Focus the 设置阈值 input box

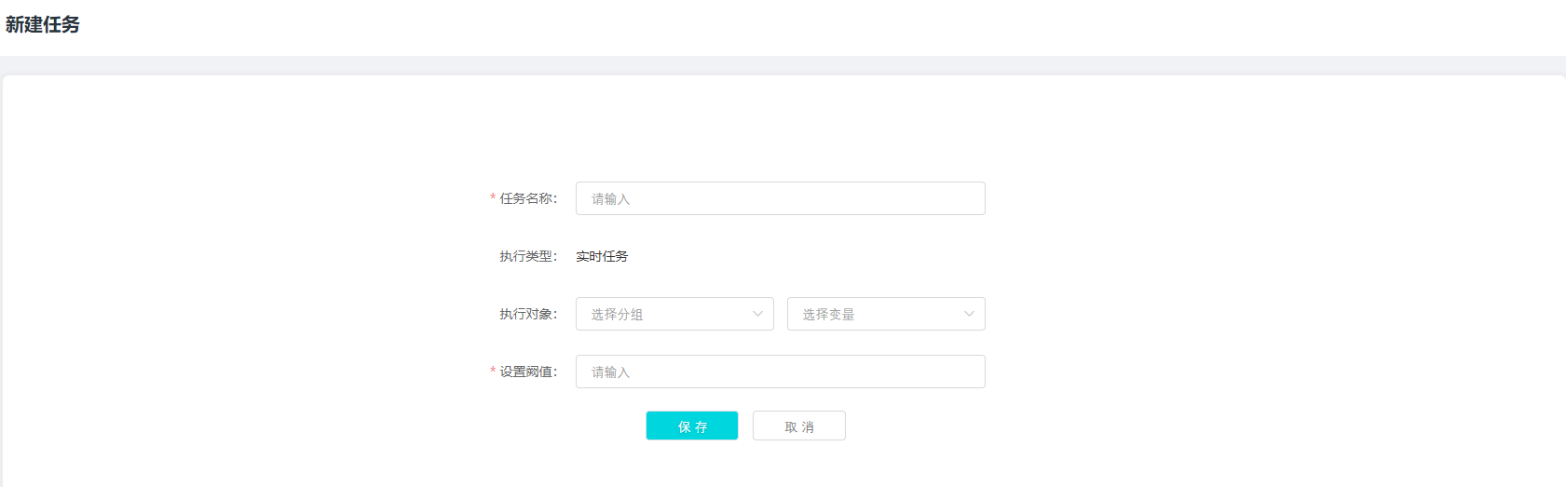coord(780,372)
